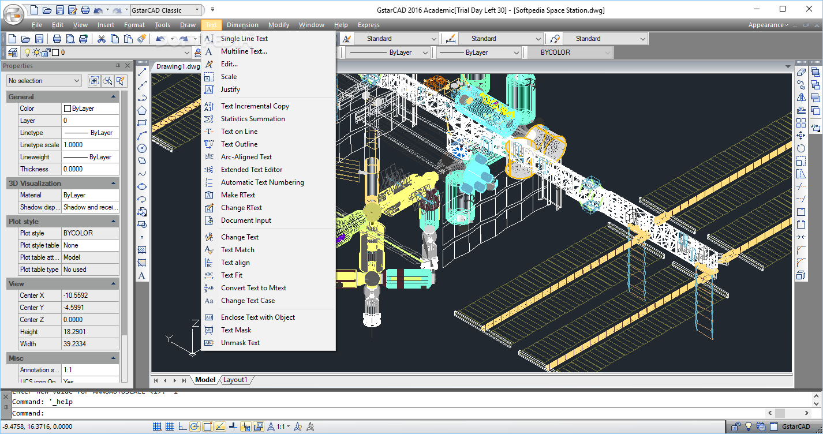This screenshot has width=823, height=434.
Task: Open the Dimension menu
Action: [242, 25]
